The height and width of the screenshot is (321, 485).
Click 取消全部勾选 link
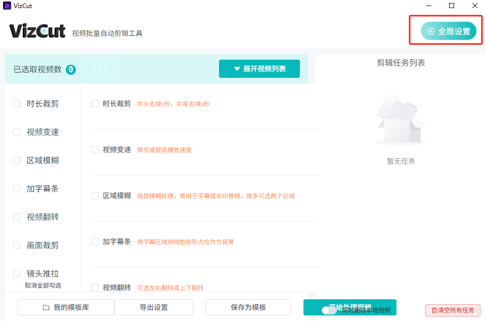(x=43, y=286)
